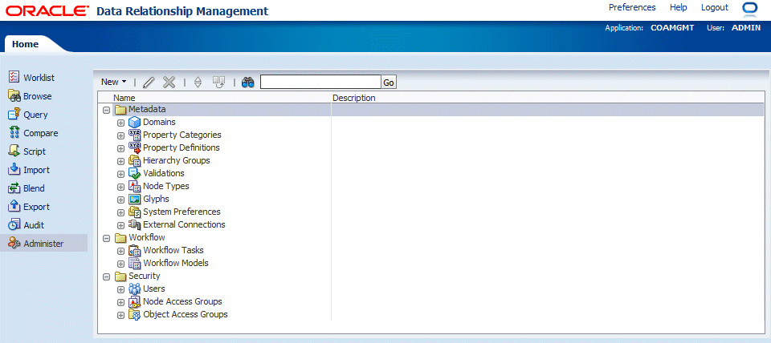
Task: Select the Object Access Groups row text
Action: 186,314
